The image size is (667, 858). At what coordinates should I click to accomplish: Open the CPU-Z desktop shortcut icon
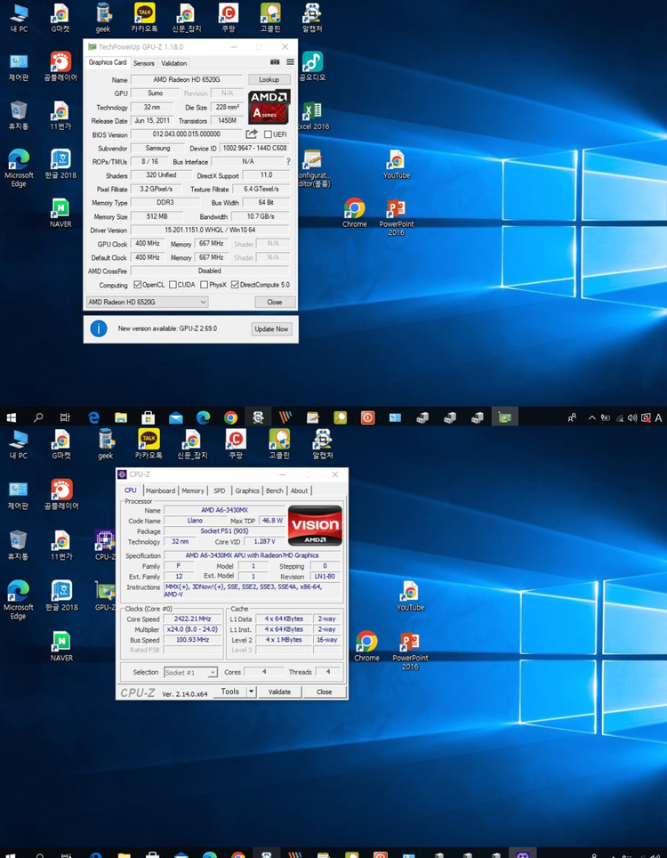pyautogui.click(x=105, y=540)
